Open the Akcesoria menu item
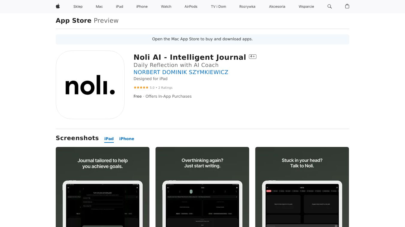405x227 pixels. 277,7
